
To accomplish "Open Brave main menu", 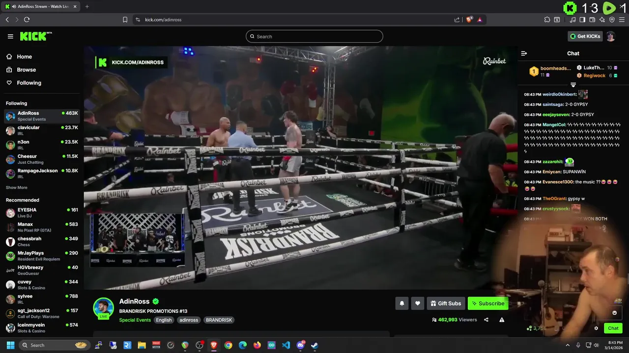I will pos(622,20).
